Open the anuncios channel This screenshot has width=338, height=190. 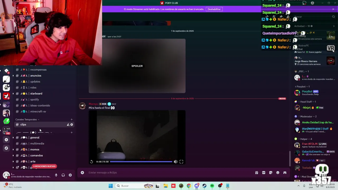tap(44, 75)
